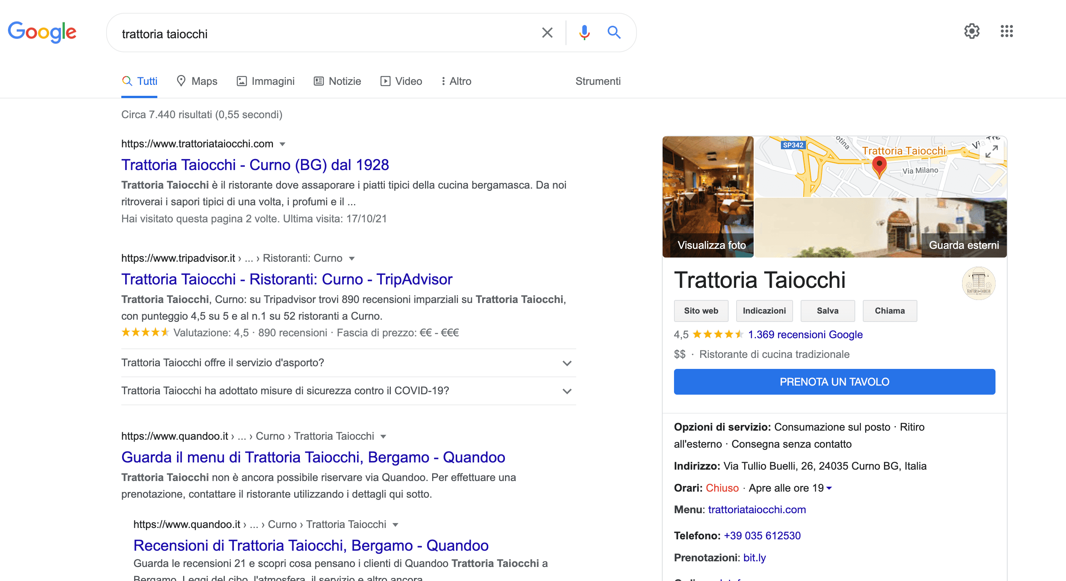The width and height of the screenshot is (1066, 581).
Task: Expand the servizio d'asporto question
Action: click(x=348, y=363)
